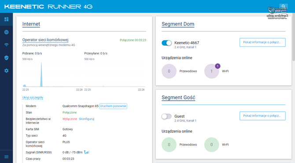Click the Skonfiguruj link for internet security
295x163 pixels.
pyautogui.click(x=87, y=119)
